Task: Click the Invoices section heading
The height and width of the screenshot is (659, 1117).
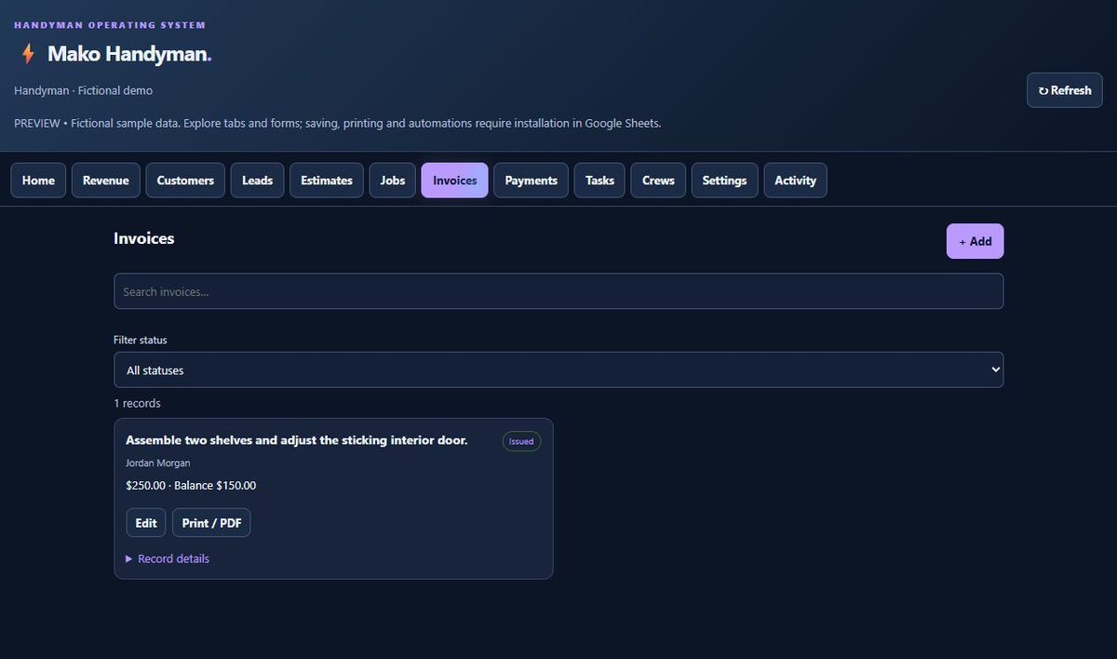Action: (144, 238)
